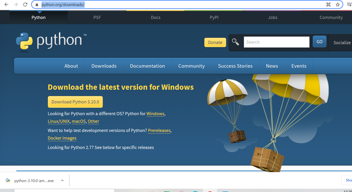Bookmark this page with the star icon
Image resolution: width=352 pixels, height=192 pixels.
click(x=338, y=4)
